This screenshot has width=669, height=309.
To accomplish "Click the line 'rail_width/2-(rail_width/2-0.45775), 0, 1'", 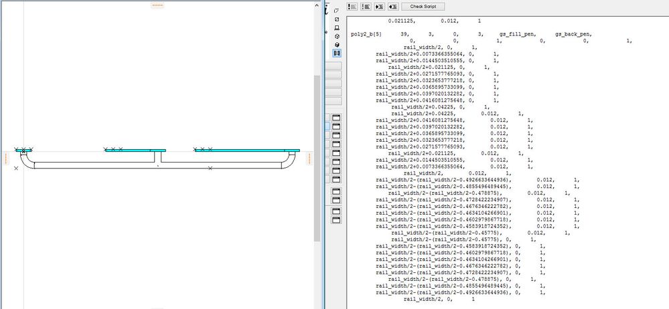I will [x=463, y=239].
